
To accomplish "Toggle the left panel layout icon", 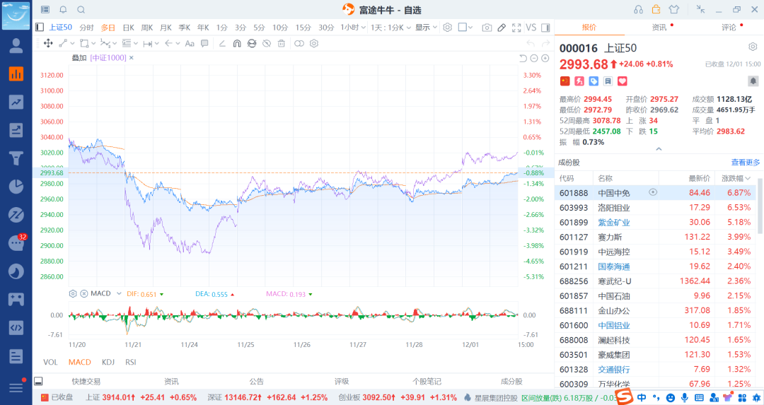I will tap(40, 28).
